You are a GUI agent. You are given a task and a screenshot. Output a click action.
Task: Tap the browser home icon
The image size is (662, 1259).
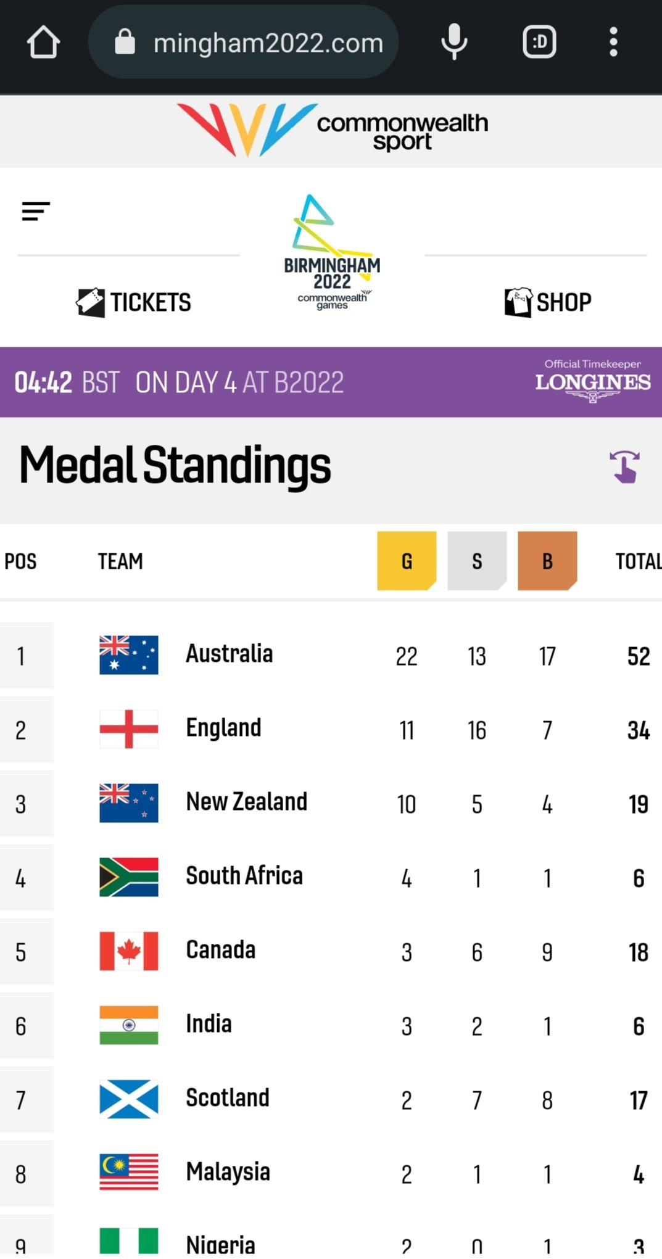pos(43,43)
